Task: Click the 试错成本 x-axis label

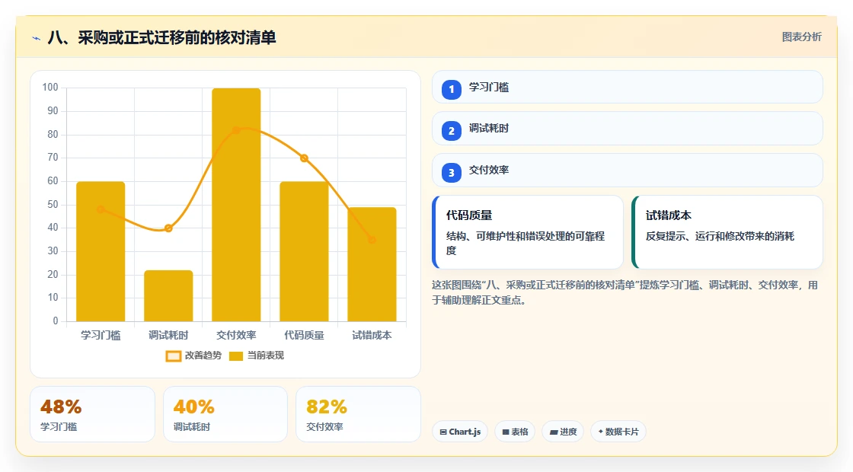Action: click(x=372, y=336)
